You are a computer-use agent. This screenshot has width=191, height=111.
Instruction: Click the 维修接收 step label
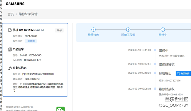(x=93, y=35)
